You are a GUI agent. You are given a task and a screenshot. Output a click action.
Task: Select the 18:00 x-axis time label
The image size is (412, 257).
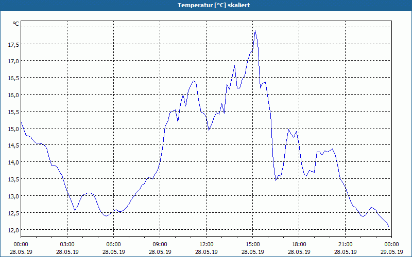pos(299,244)
